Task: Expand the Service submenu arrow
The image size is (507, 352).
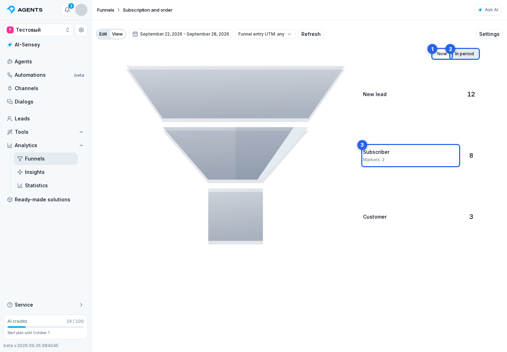Action: click(x=81, y=305)
